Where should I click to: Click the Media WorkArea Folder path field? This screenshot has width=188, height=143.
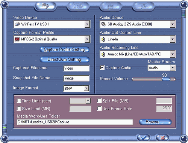point(75,122)
